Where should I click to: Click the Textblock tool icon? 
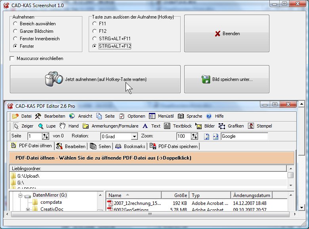(168, 126)
